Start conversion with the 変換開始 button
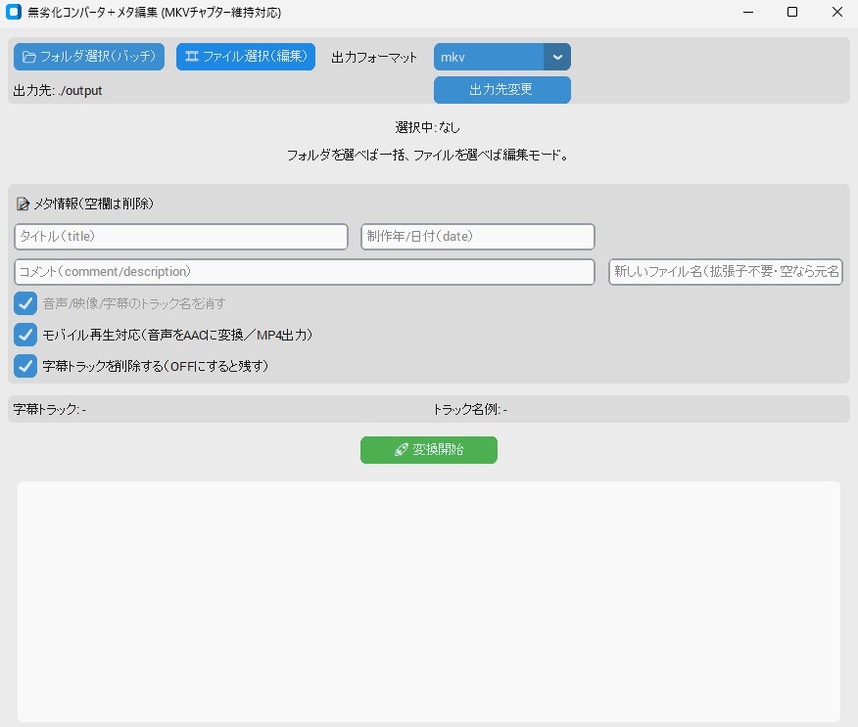858x727 pixels. 428,450
